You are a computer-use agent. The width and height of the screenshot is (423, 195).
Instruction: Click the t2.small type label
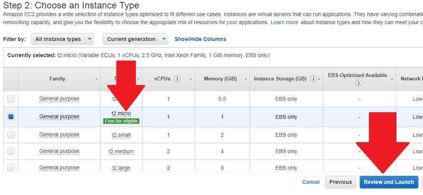(121, 135)
